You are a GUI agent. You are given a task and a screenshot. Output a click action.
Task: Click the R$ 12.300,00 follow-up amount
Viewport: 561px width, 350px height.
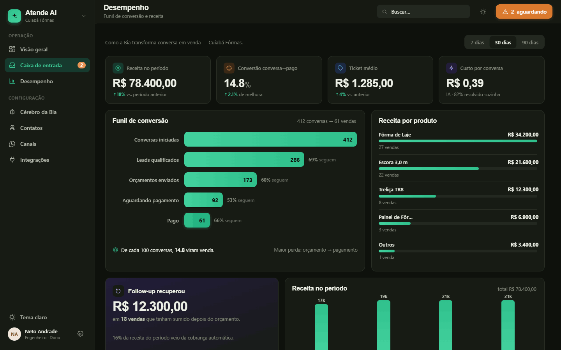pos(150,306)
